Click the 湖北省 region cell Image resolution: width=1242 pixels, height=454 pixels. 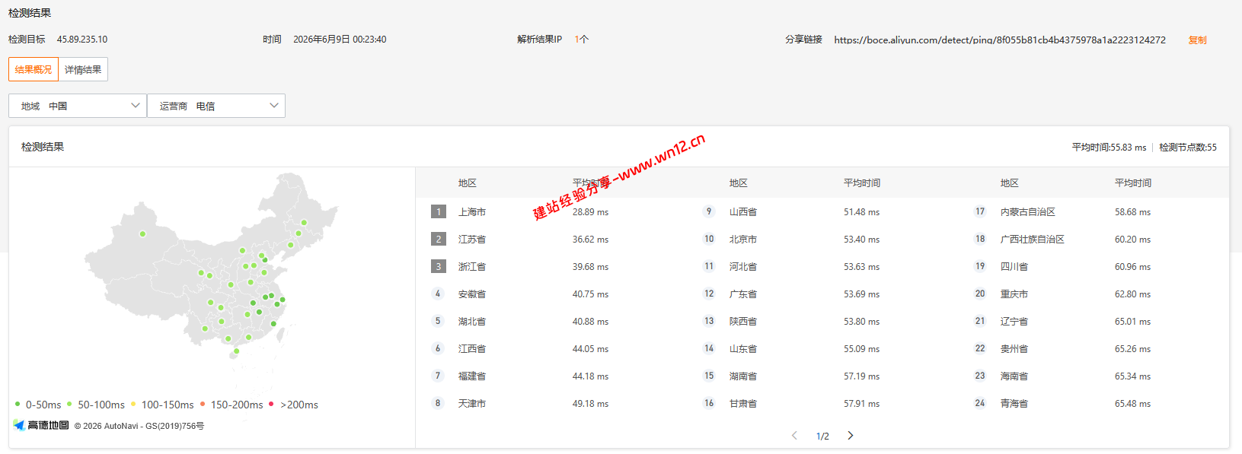(x=472, y=322)
